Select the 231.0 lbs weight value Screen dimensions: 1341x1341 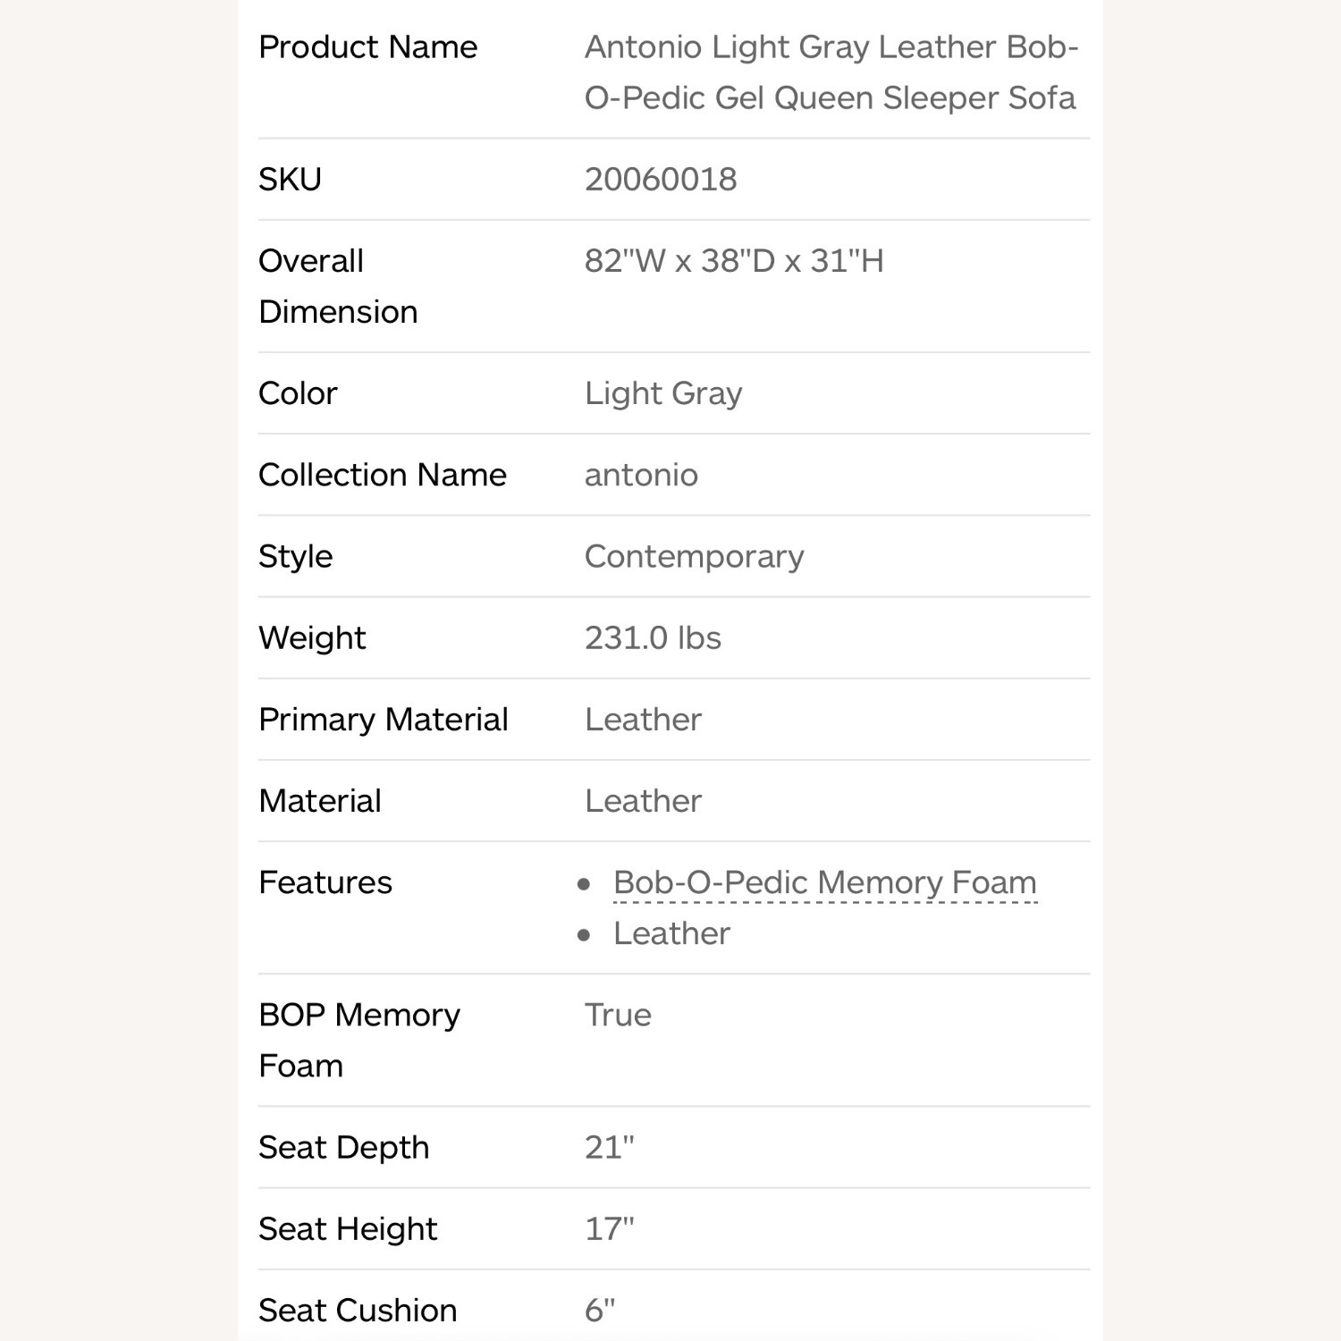pyautogui.click(x=653, y=637)
